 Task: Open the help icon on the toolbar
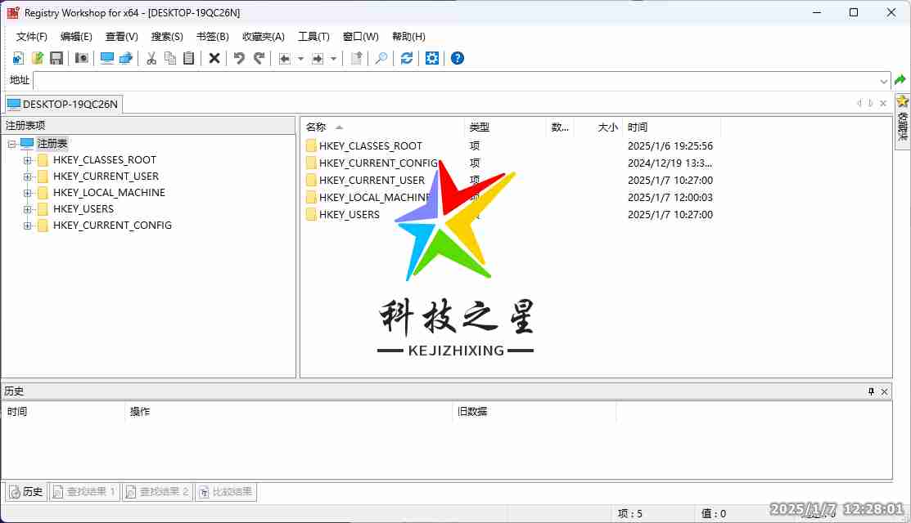pos(458,58)
